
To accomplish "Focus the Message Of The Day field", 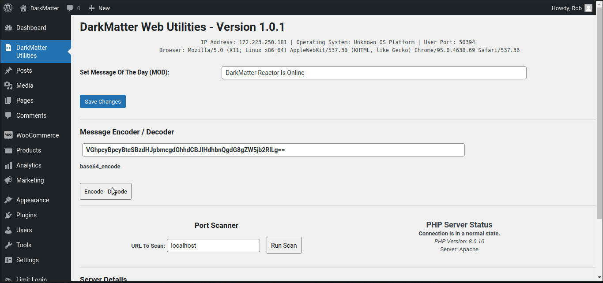I will 374,73.
